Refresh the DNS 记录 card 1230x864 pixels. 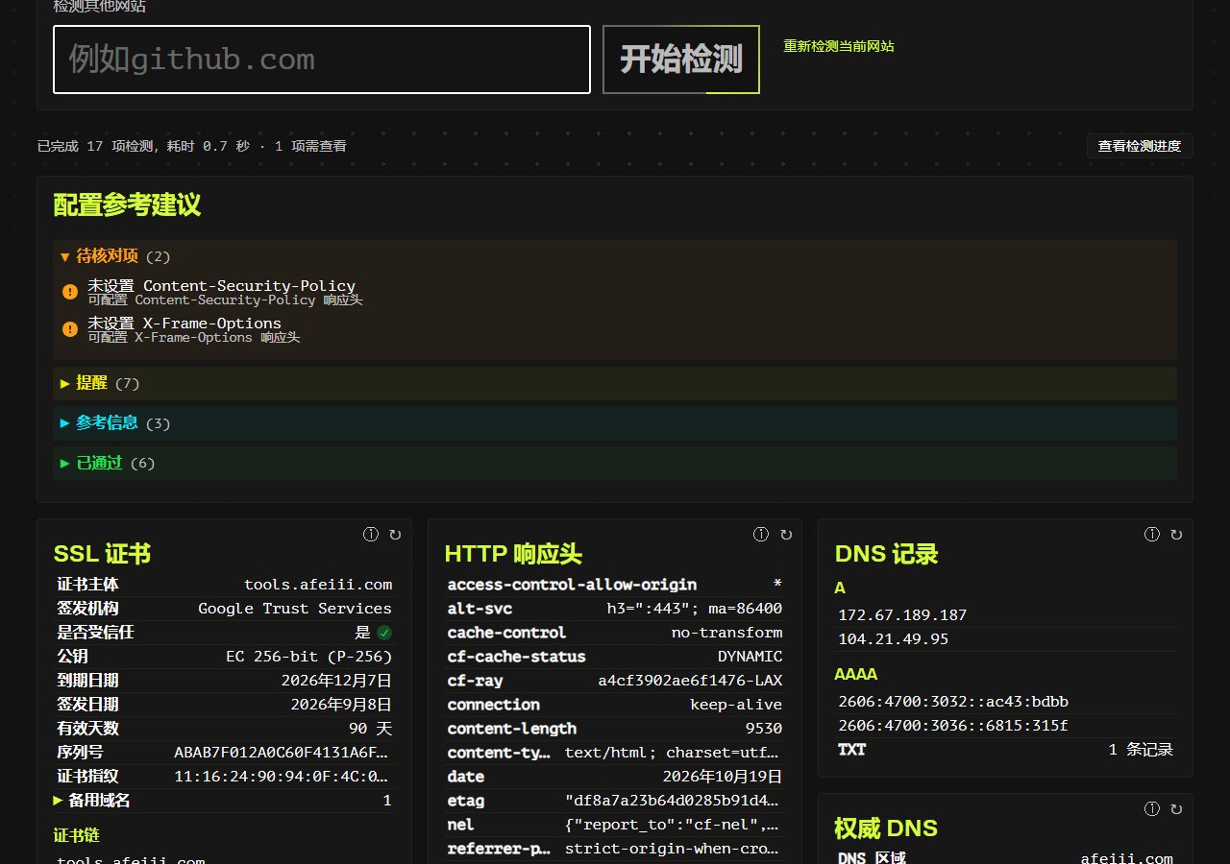pyautogui.click(x=1176, y=535)
